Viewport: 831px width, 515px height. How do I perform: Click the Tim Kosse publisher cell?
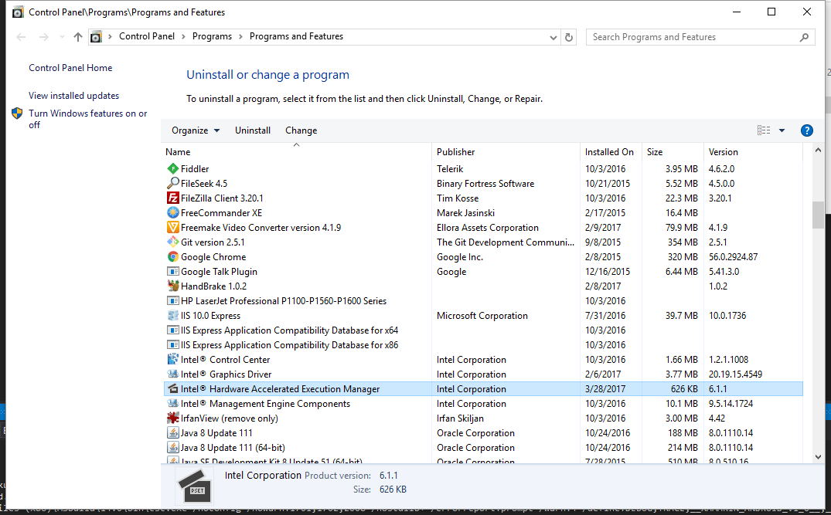pyautogui.click(x=458, y=198)
